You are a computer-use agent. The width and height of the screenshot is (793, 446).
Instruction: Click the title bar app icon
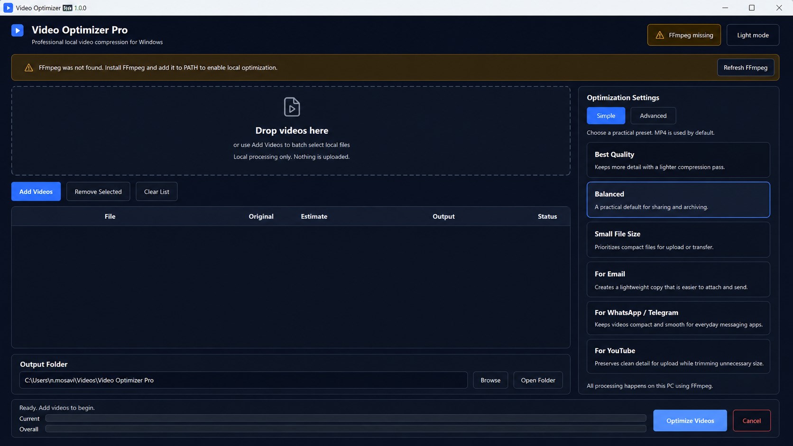pyautogui.click(x=8, y=8)
